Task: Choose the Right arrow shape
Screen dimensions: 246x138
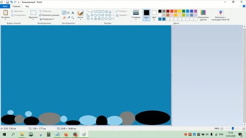Action: (x=103, y=15)
